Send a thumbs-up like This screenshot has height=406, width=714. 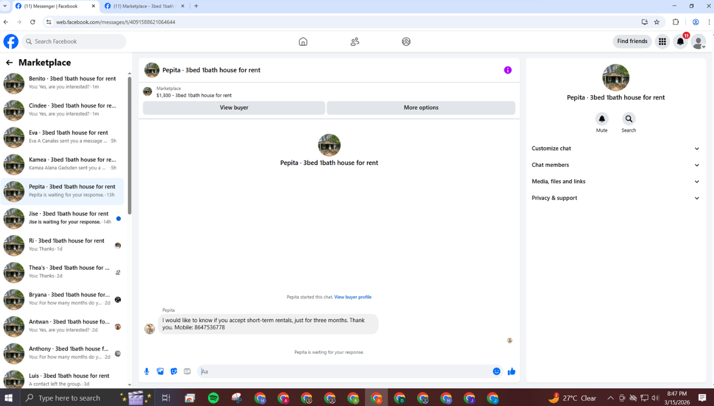(511, 372)
